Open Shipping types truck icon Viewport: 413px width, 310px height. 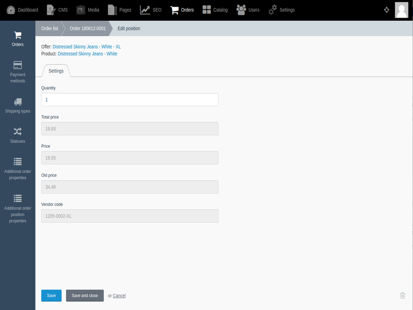pos(18,102)
